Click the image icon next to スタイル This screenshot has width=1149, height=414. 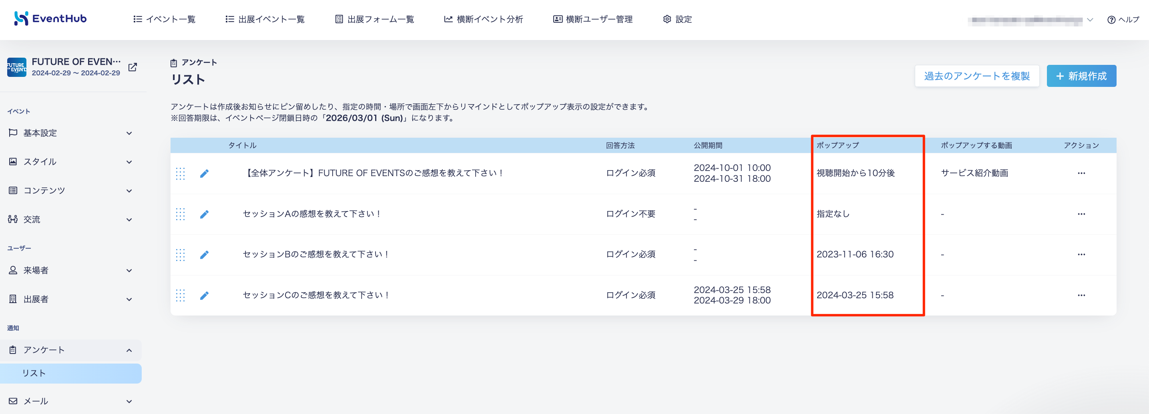(13, 161)
